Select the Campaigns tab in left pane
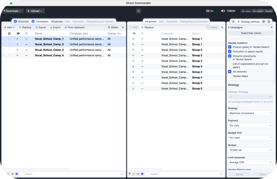 click(40, 21)
